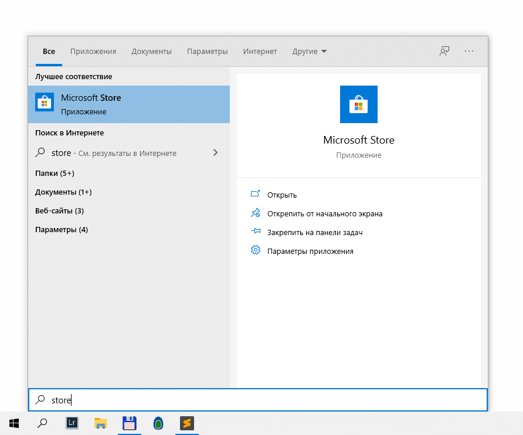Click the app settings gear icon
The width and height of the screenshot is (523, 435).
256,250
